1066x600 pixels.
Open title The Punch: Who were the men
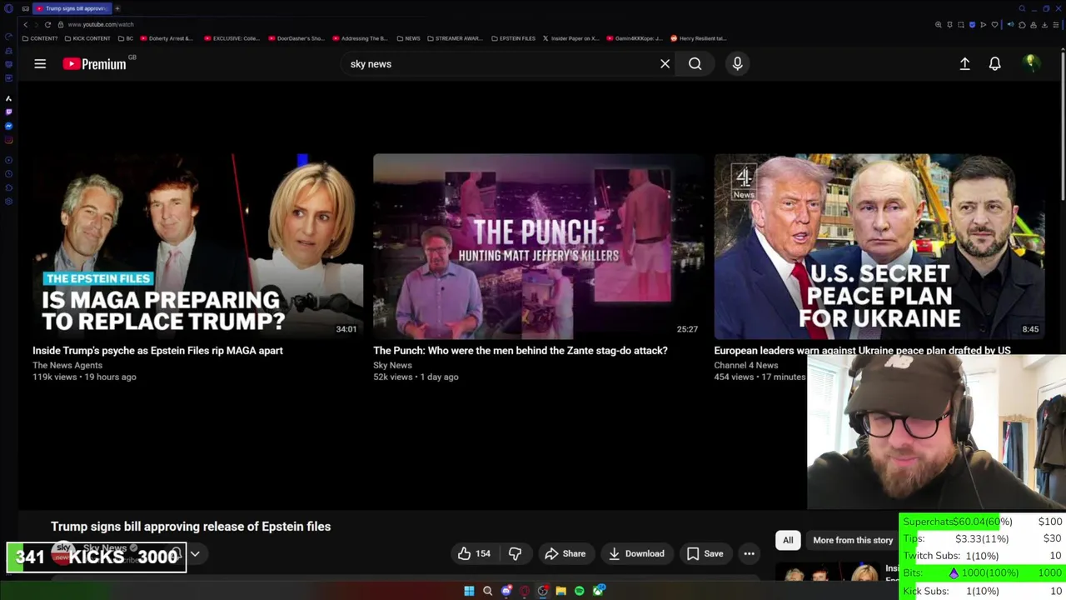click(x=521, y=351)
